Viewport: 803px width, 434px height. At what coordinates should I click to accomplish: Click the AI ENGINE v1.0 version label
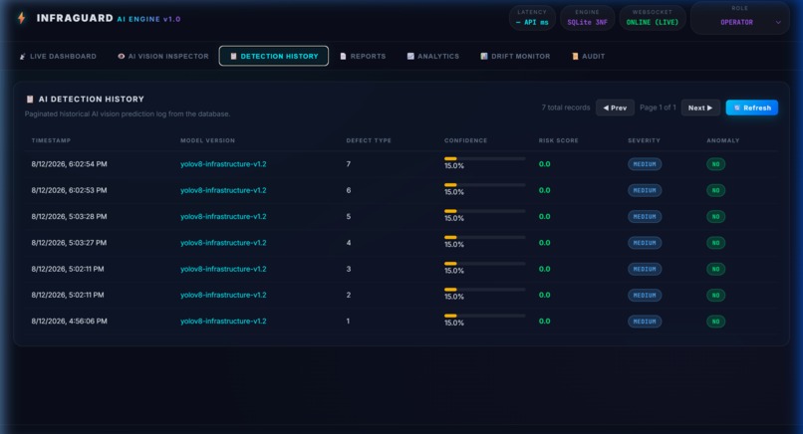click(x=148, y=19)
